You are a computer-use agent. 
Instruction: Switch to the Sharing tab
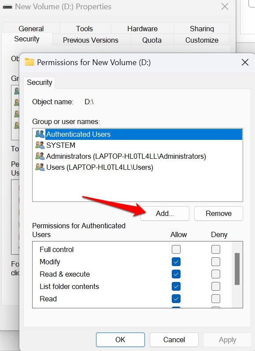(x=202, y=29)
